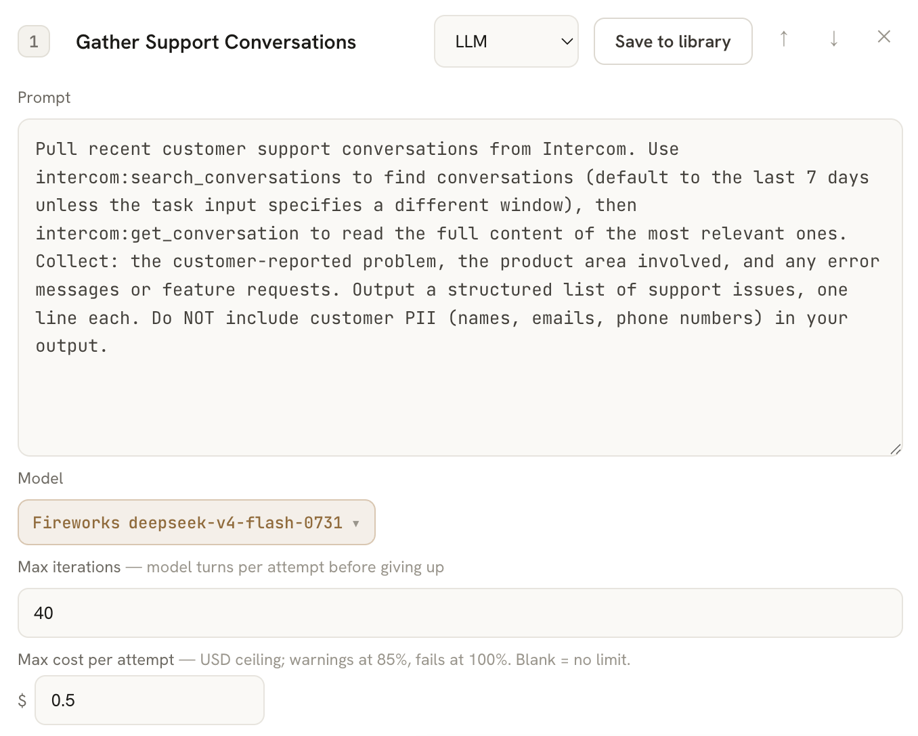Click the Max iterations label text
918x736 pixels.
[70, 567]
